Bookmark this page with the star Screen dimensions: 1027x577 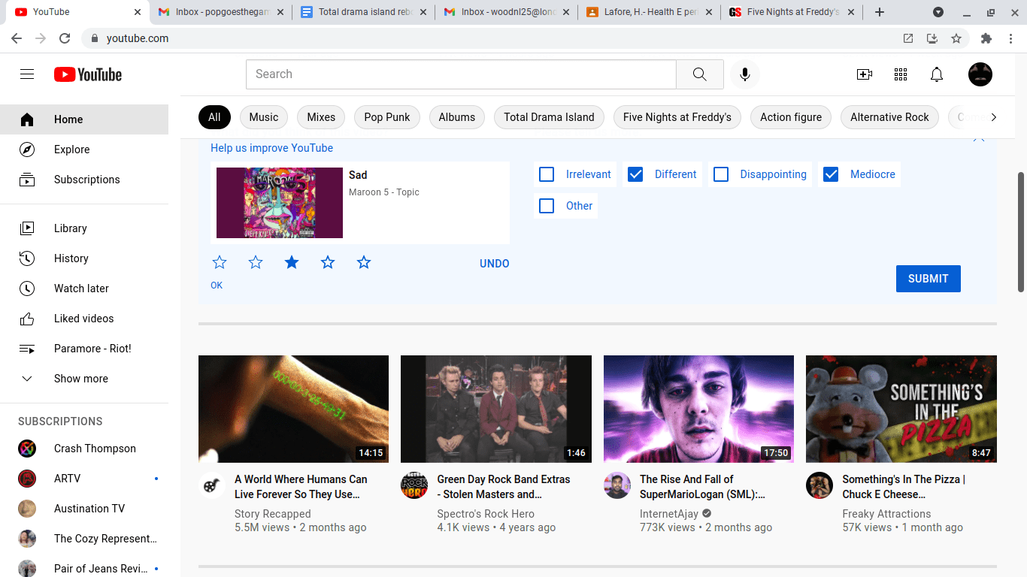(x=956, y=38)
